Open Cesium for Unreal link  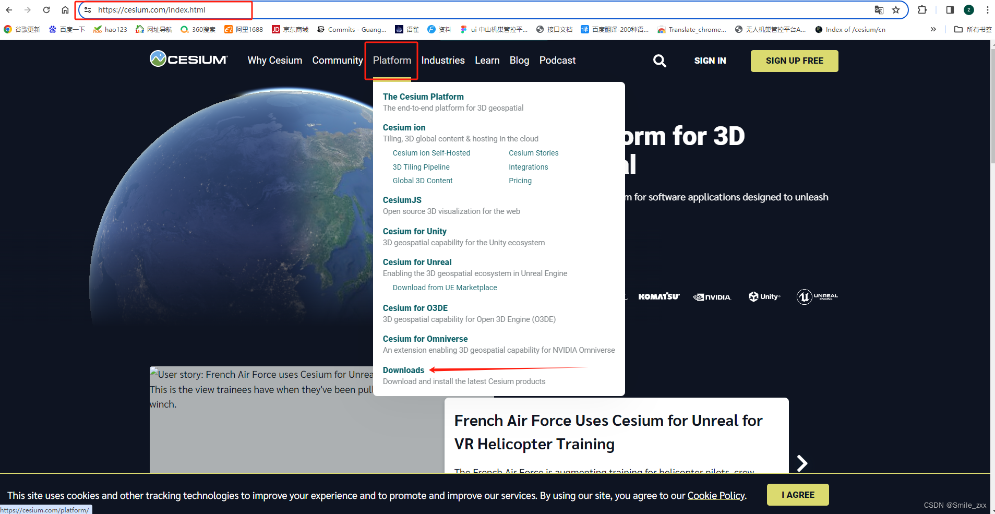coord(417,262)
